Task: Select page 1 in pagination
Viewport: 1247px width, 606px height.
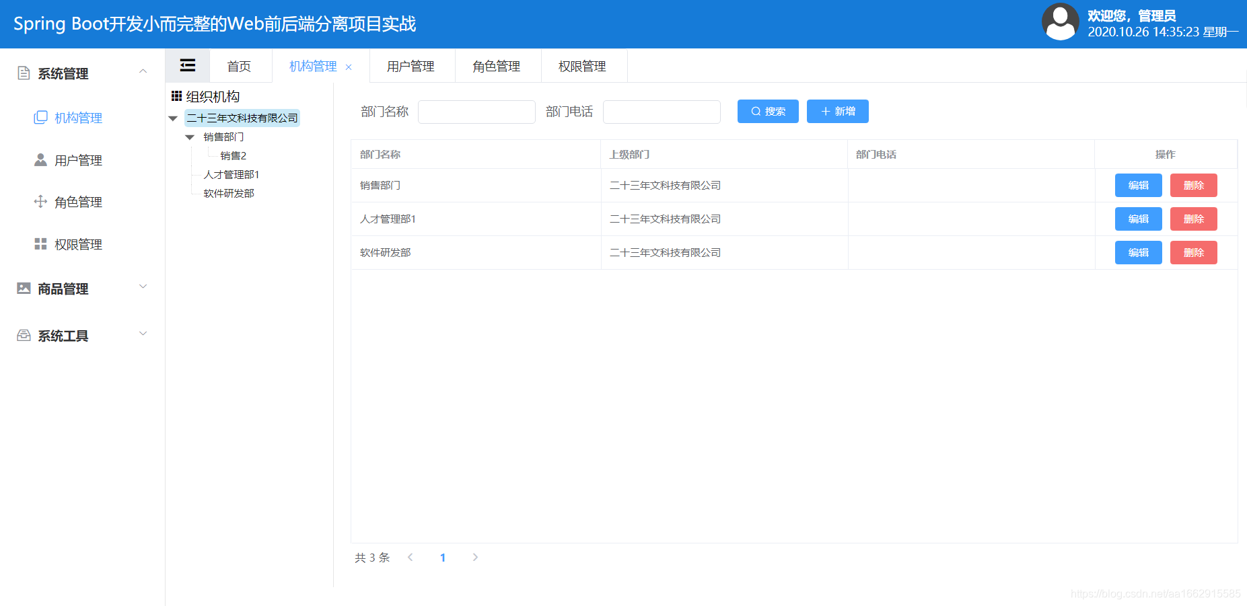Action: point(443,558)
